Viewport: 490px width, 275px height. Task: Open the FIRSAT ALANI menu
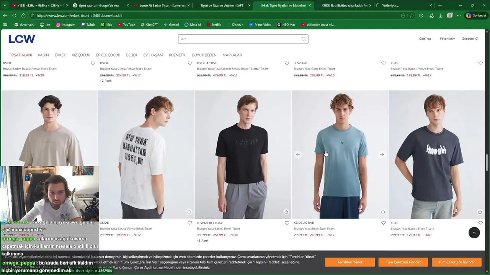(20, 55)
